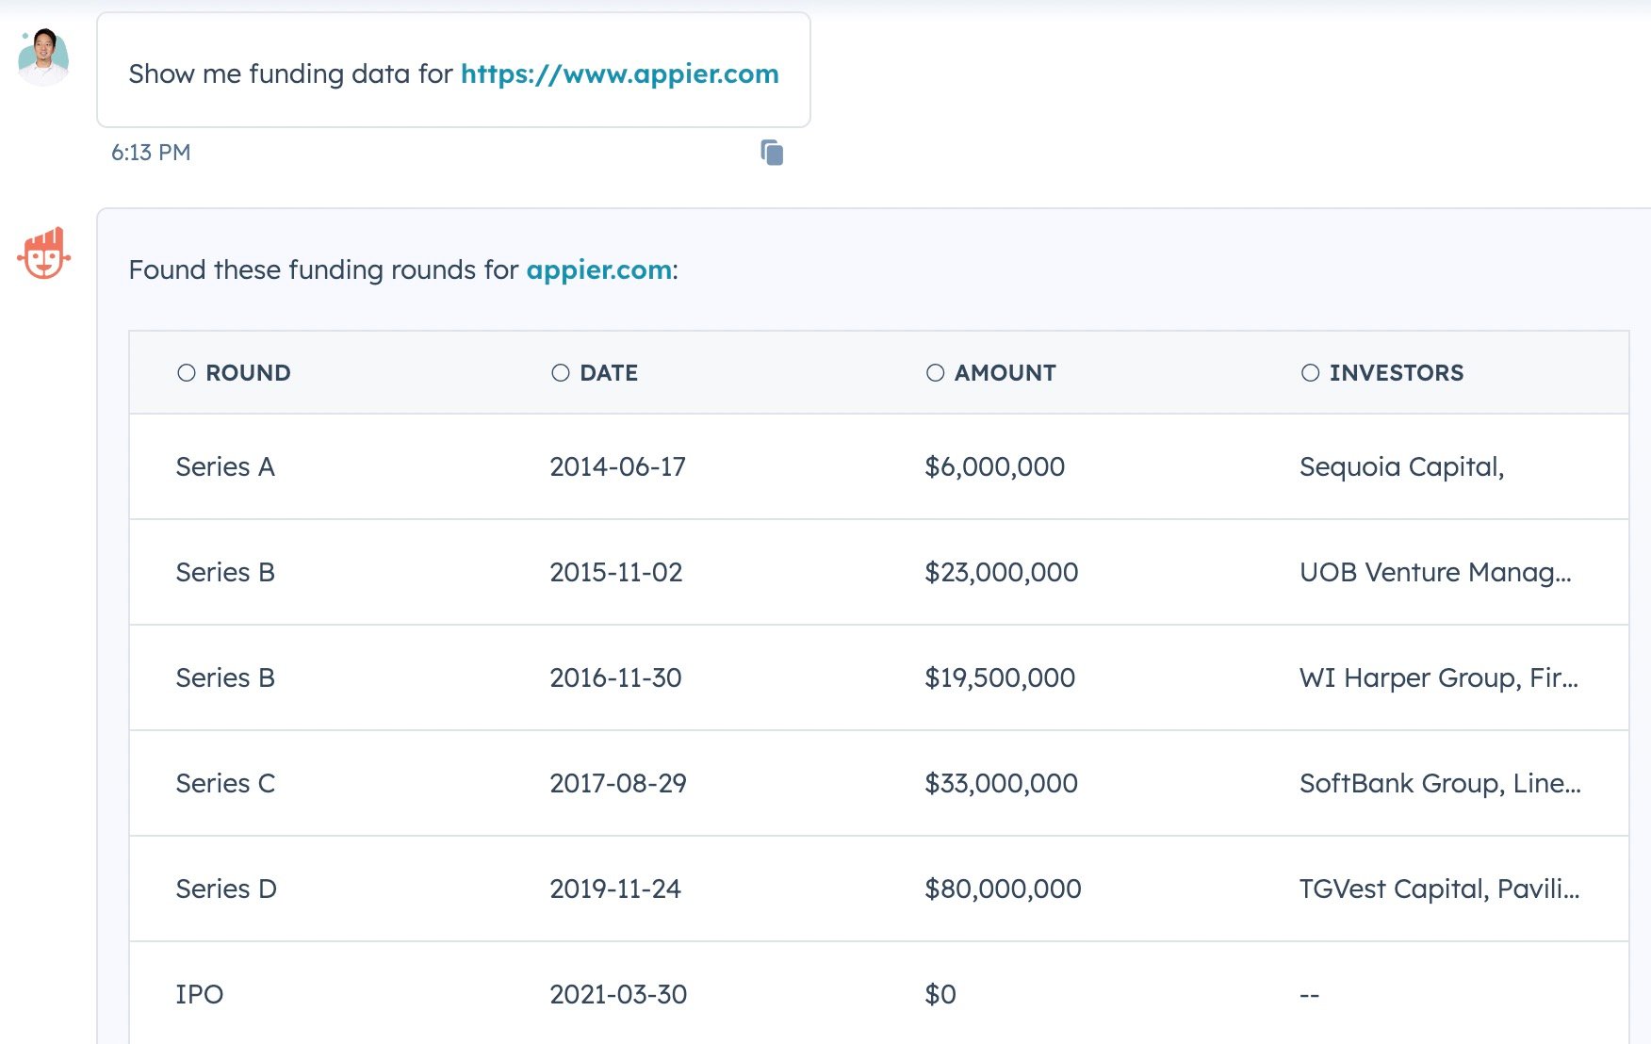
Task: Open the https://www.appier.com link
Action: click(619, 73)
